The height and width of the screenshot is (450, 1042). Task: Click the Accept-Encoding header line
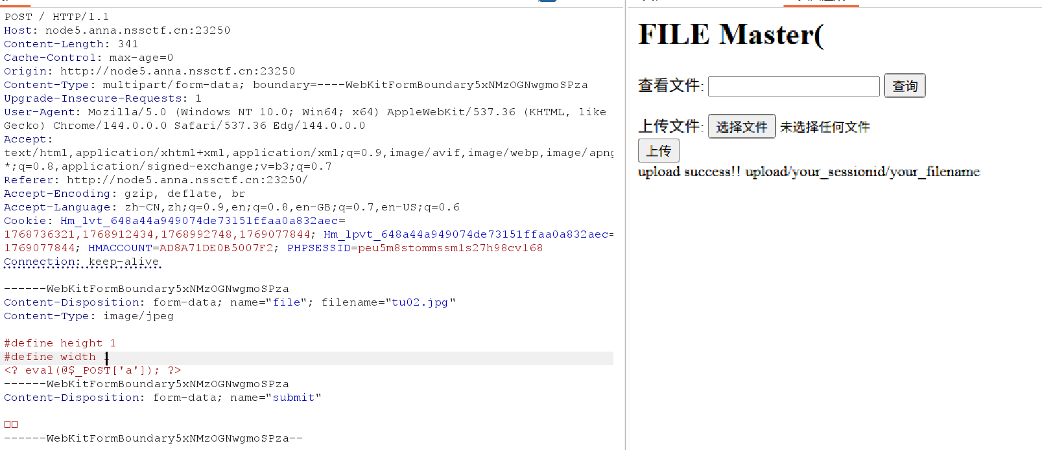point(124,194)
